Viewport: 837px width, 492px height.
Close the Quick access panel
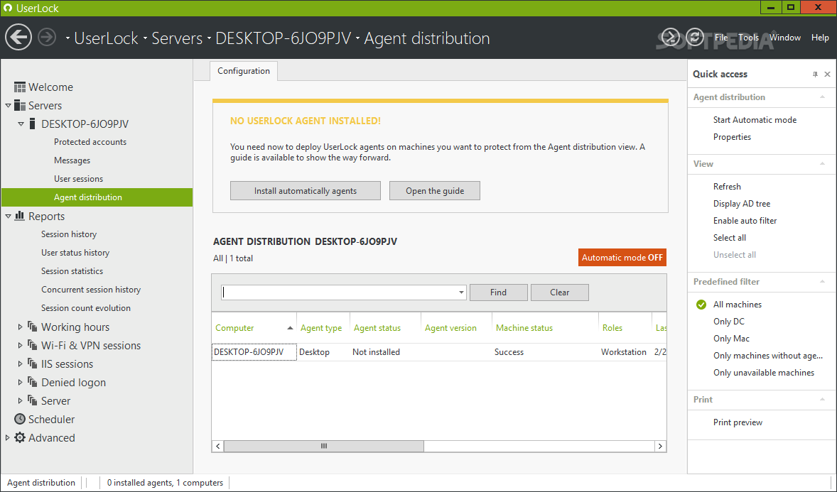(827, 74)
